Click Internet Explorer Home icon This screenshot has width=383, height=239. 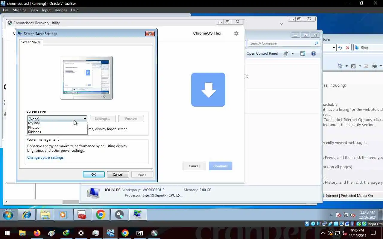340,66
